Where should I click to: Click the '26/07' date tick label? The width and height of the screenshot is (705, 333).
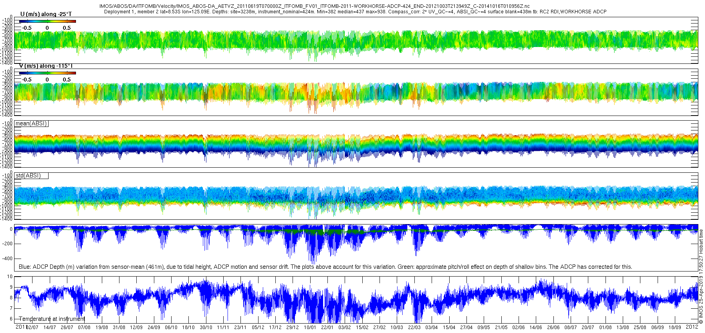point(67,328)
